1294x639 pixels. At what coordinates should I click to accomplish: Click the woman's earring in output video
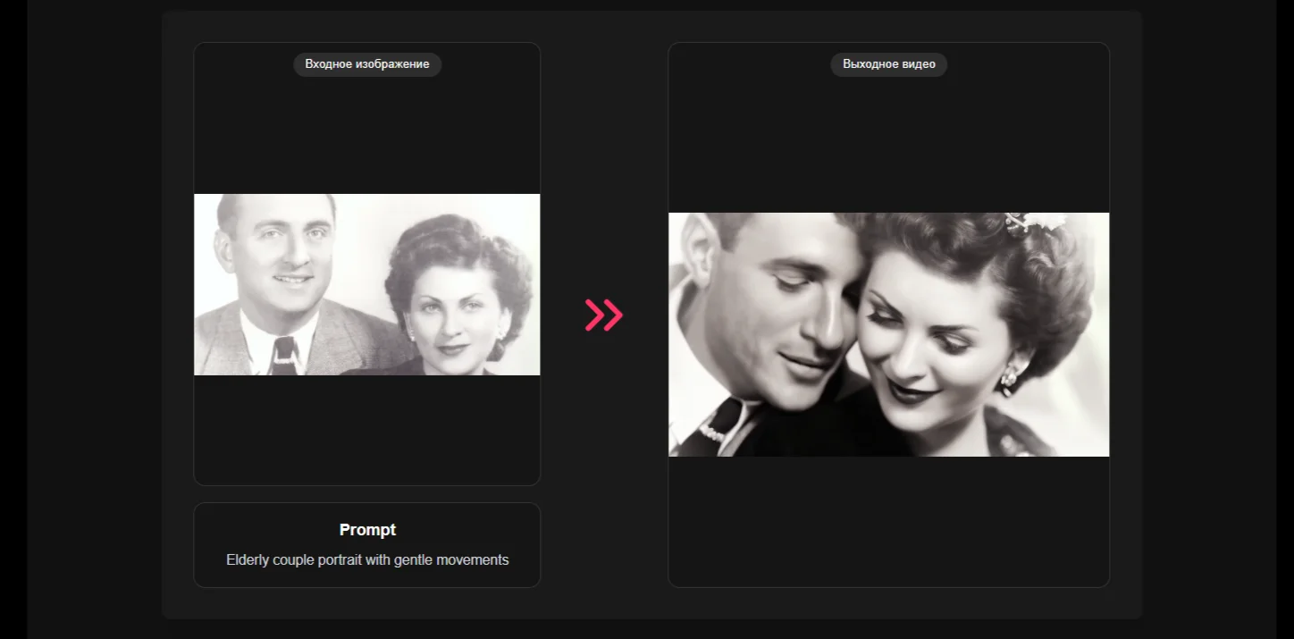click(1010, 377)
